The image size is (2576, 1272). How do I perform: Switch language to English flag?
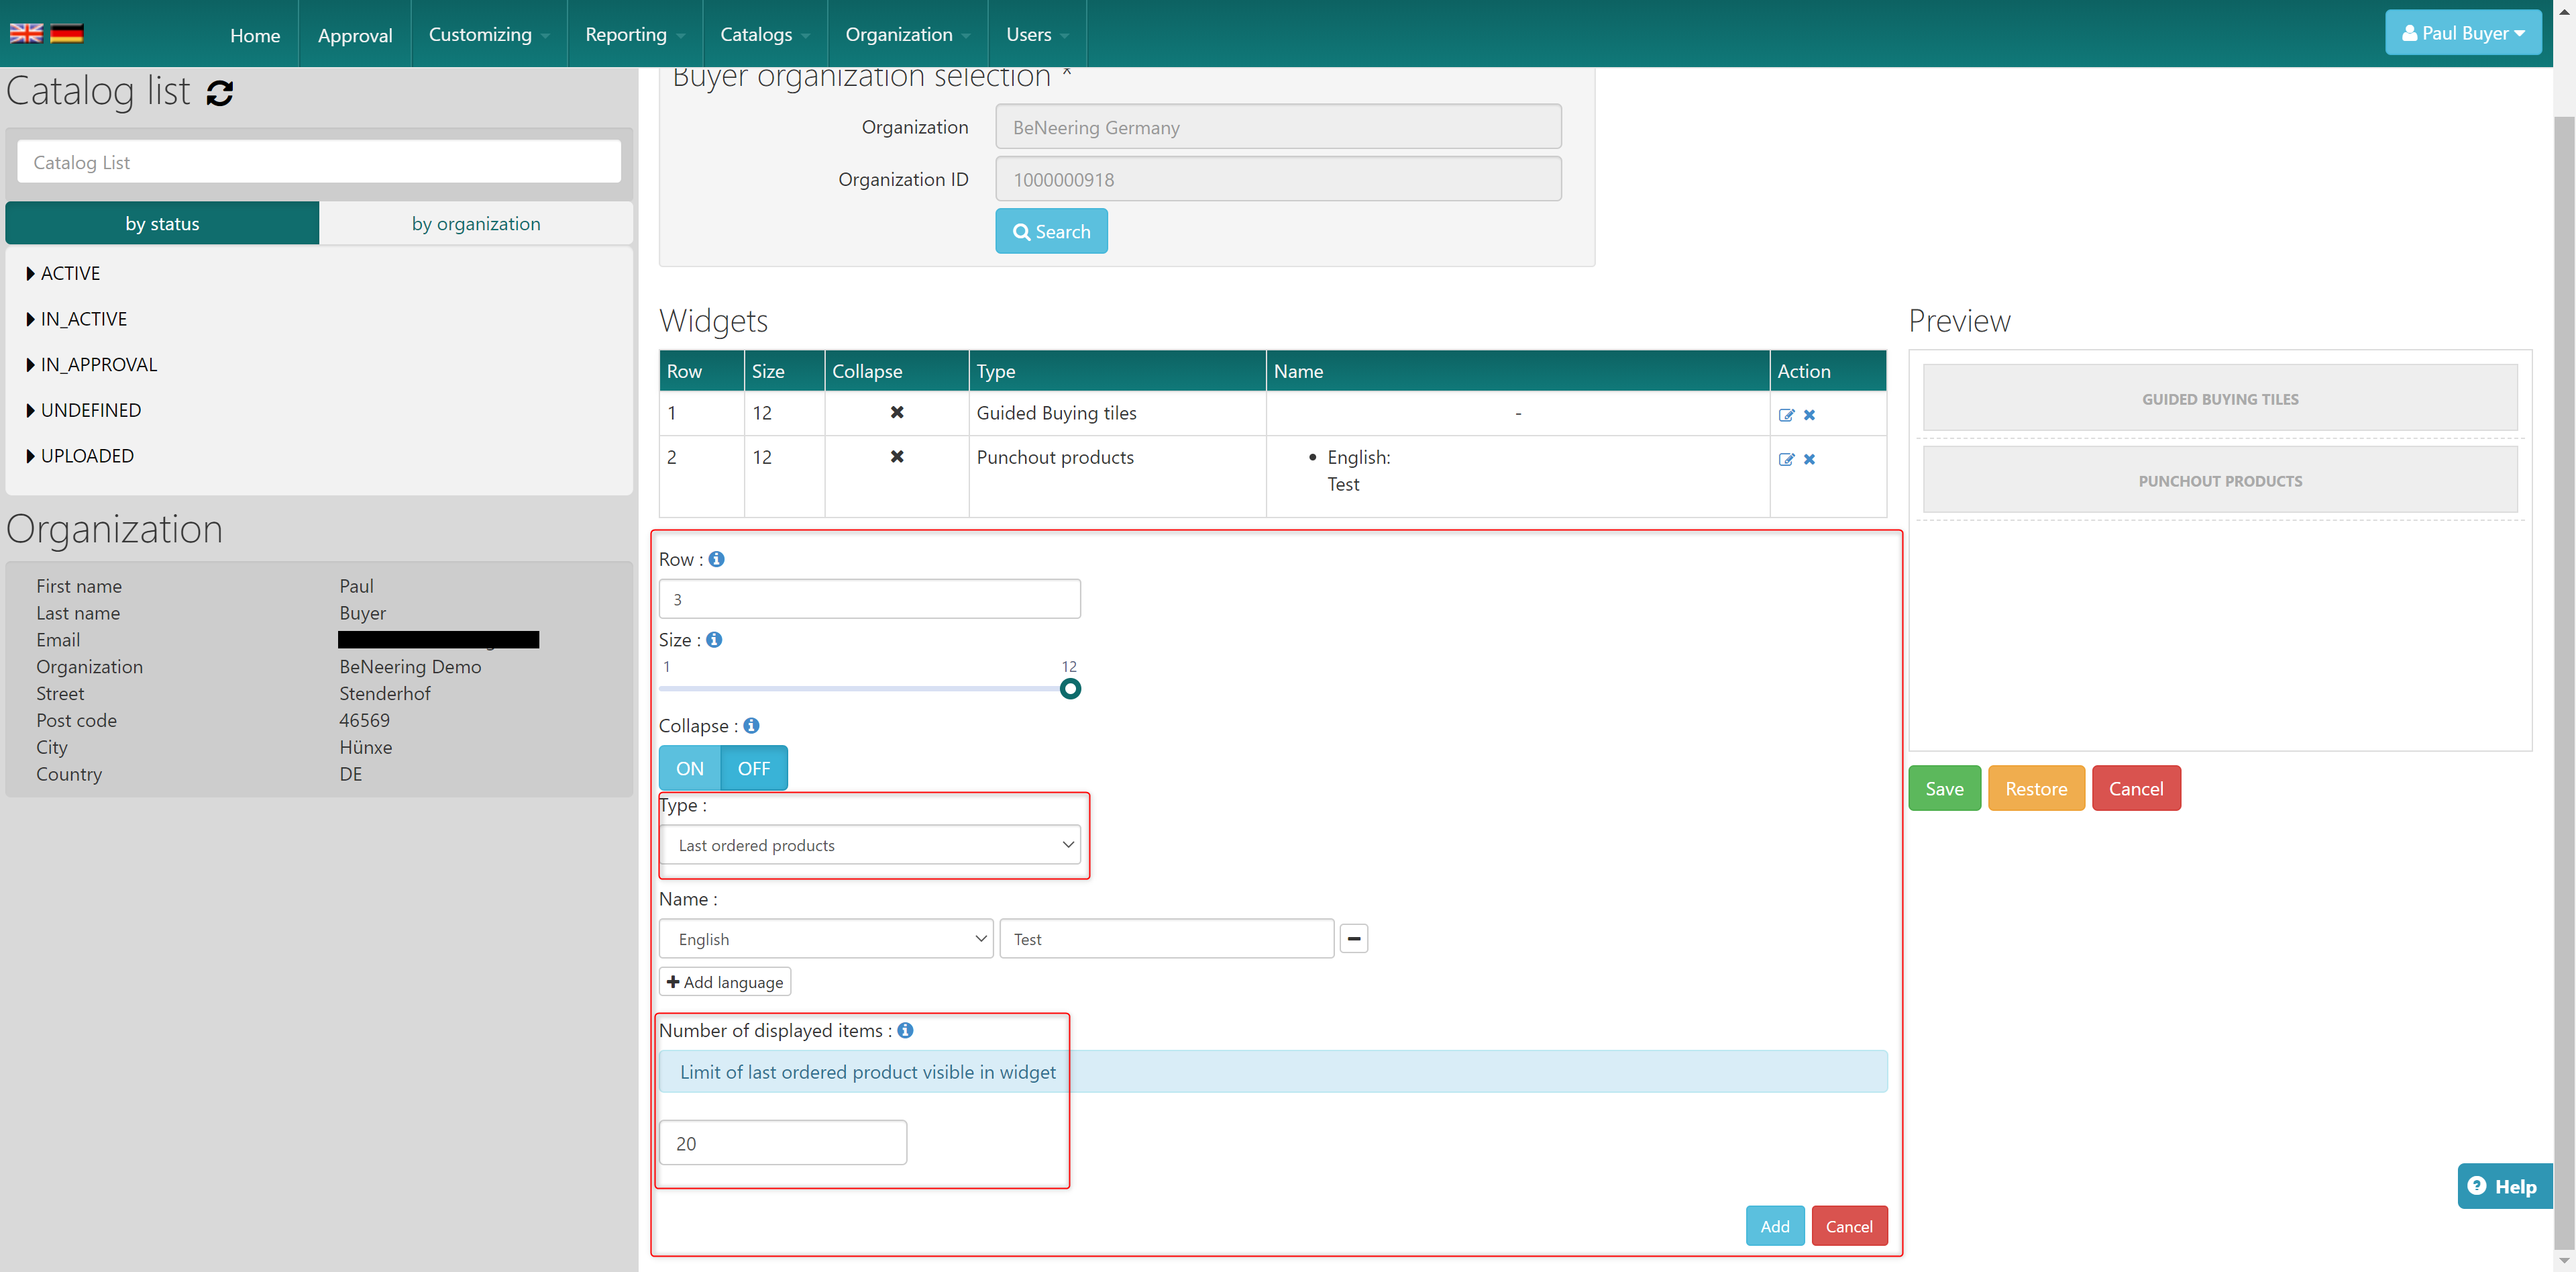tap(26, 33)
